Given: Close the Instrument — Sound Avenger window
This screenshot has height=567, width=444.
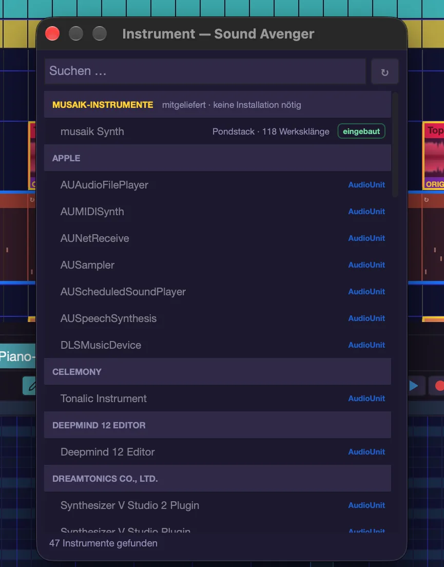Looking at the screenshot, I should (52, 33).
